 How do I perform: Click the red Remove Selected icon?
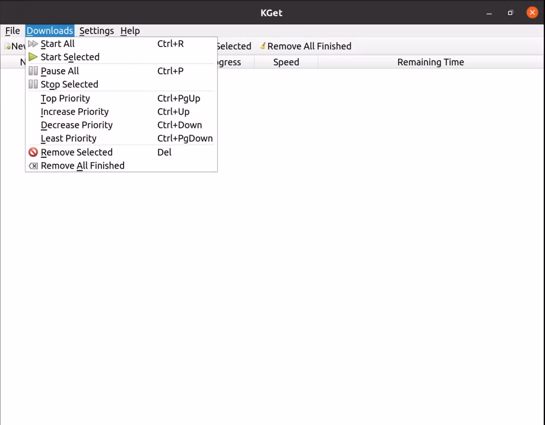tap(33, 153)
